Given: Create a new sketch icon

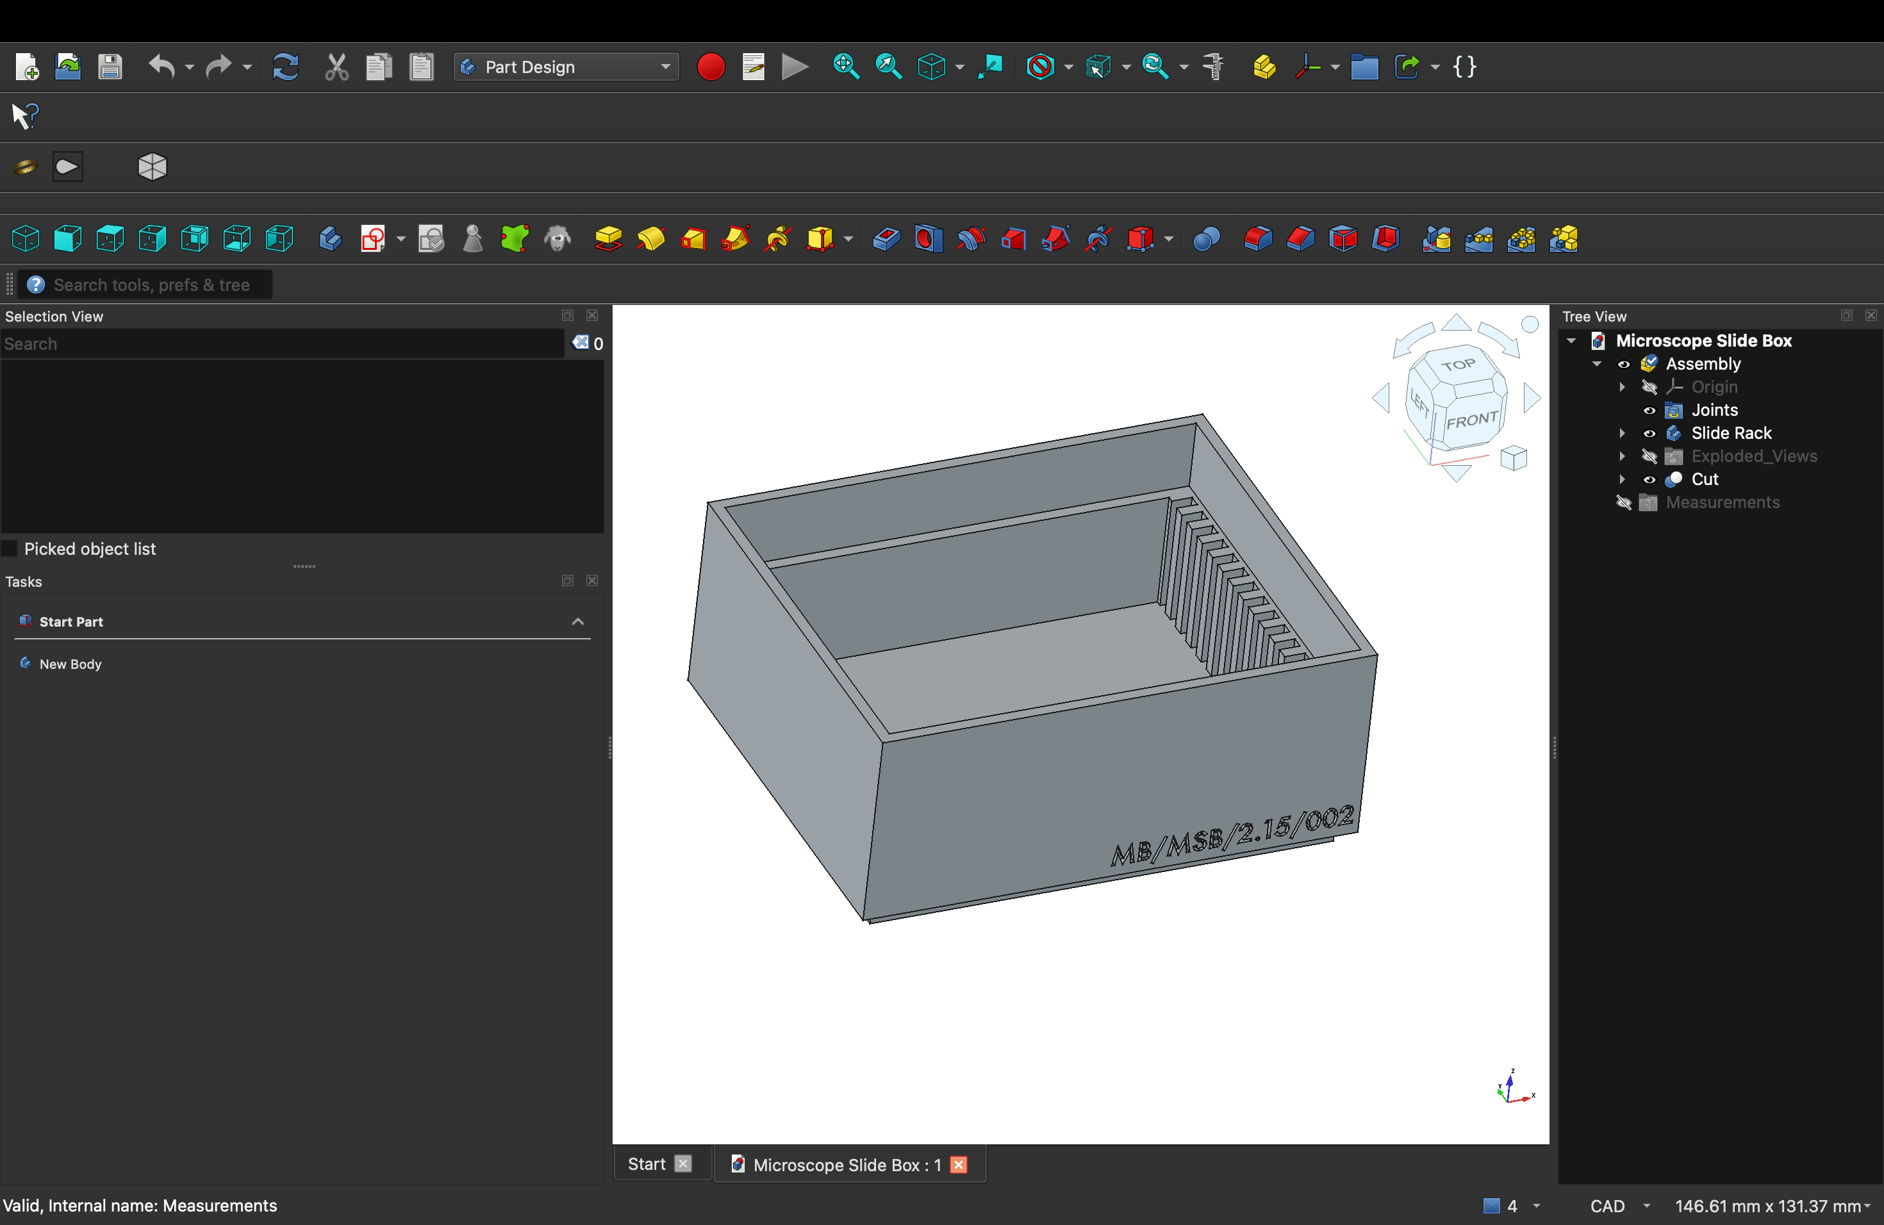Looking at the screenshot, I should pyautogui.click(x=372, y=239).
